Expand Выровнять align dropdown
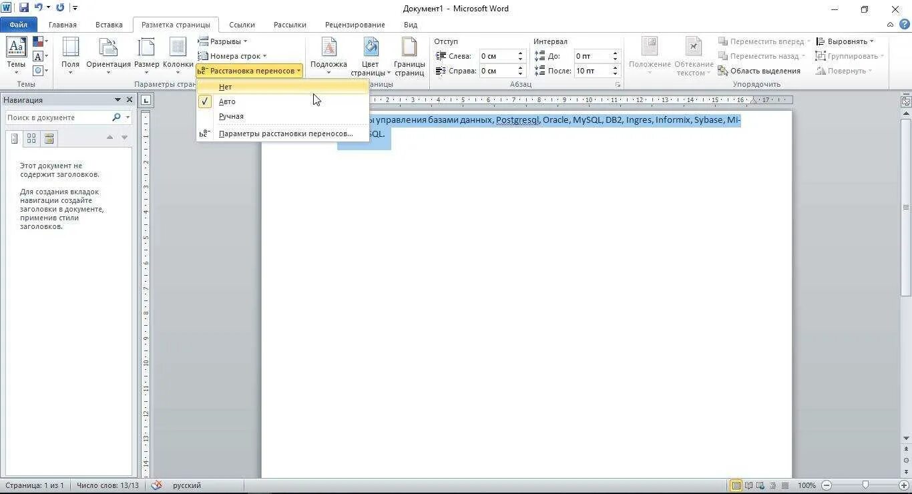This screenshot has height=494, width=912. pos(845,41)
